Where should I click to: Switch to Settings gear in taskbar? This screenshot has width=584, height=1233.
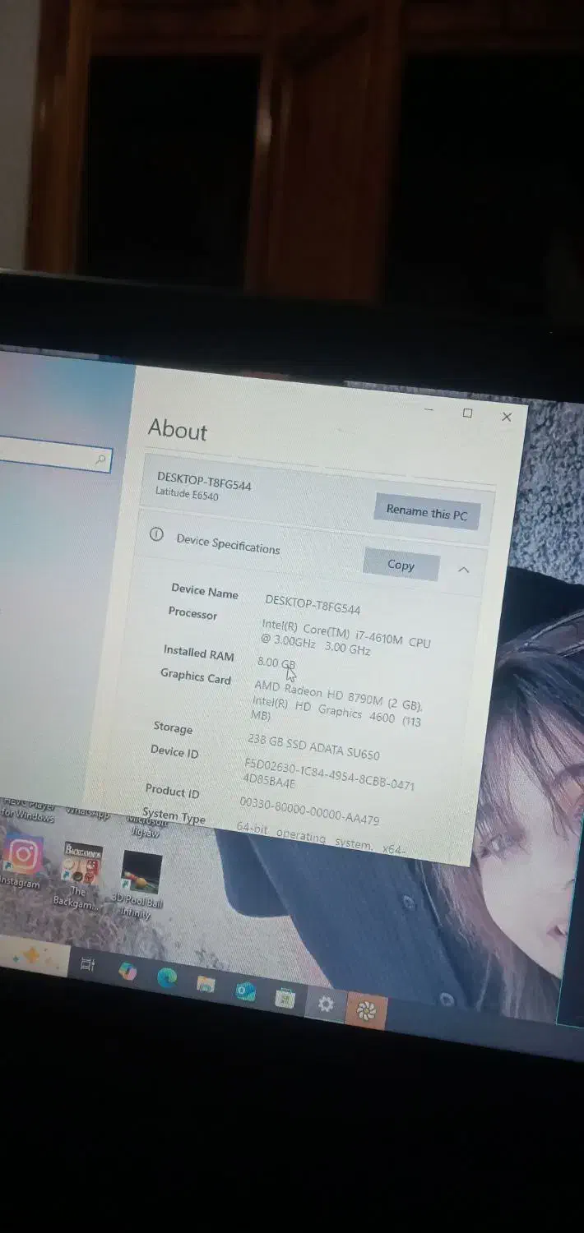click(326, 1004)
